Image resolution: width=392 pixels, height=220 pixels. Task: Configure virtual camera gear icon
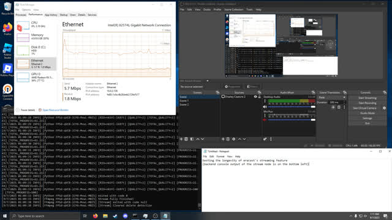click(384, 108)
